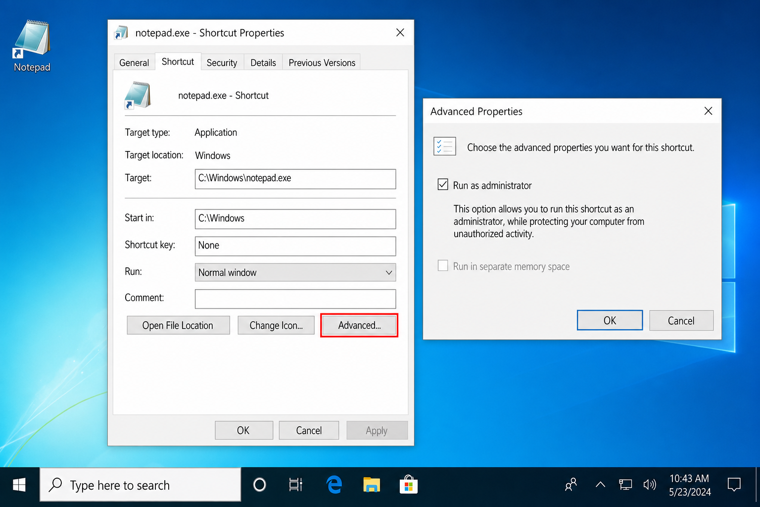Click the 'notepad.exe - Shortcut' name text

click(223, 95)
